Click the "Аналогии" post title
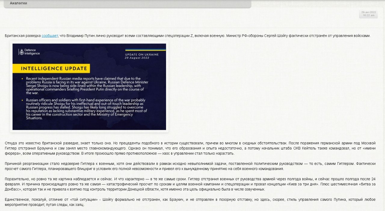Viewport: 385px width, 211px height. (18, 3)
